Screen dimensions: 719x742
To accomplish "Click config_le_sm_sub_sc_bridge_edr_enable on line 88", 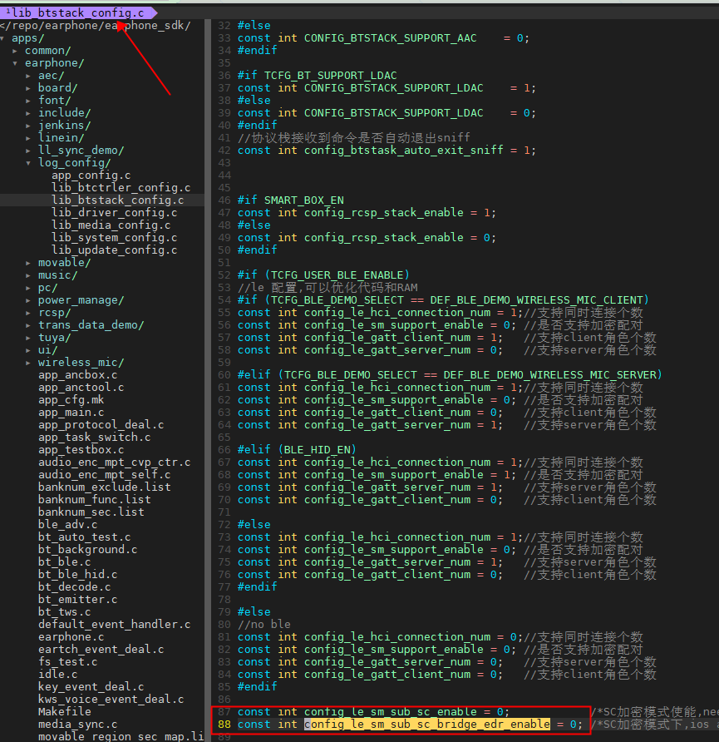I will pos(427,725).
